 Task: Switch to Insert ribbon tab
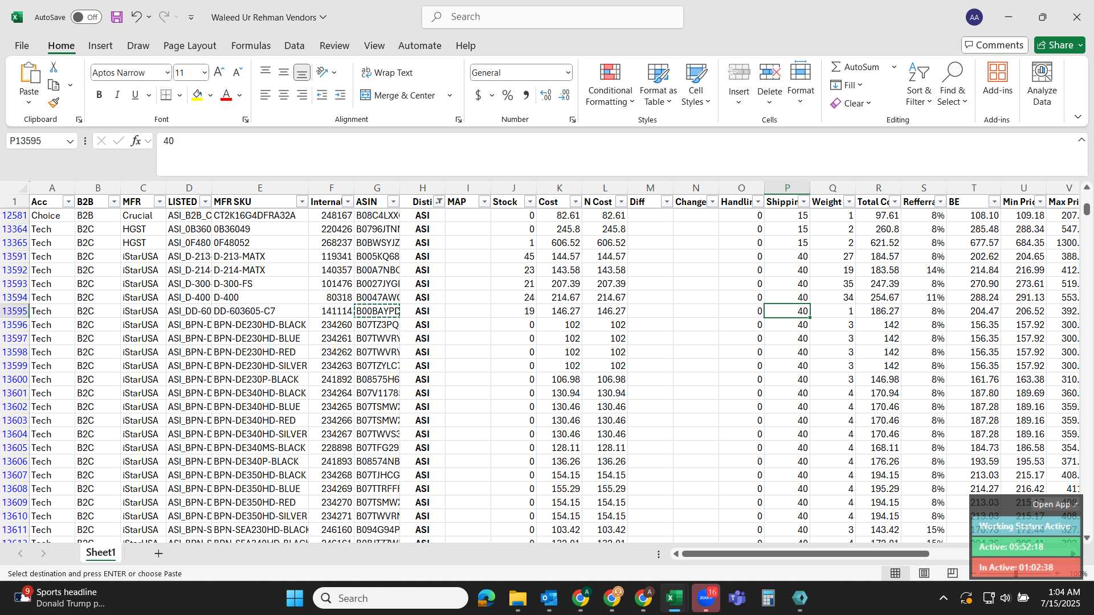[100, 46]
